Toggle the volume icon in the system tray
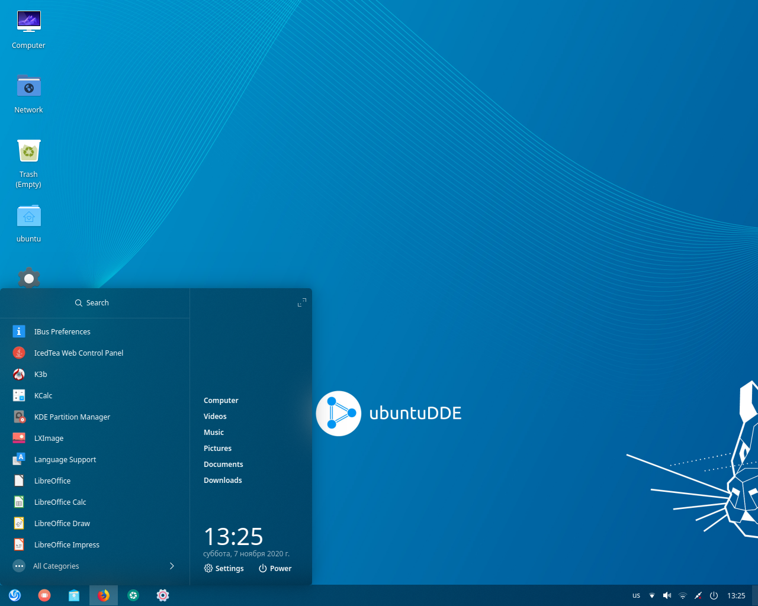This screenshot has width=758, height=606. pos(667,595)
